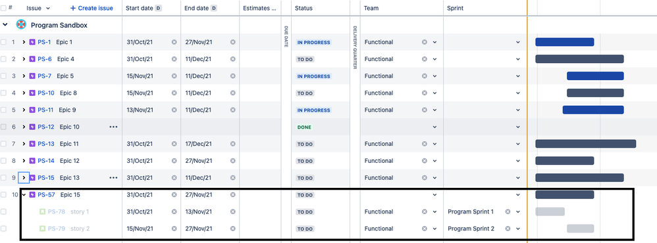657x243 pixels.
Task: Click the story icon next to PS-78
Action: (x=42, y=211)
